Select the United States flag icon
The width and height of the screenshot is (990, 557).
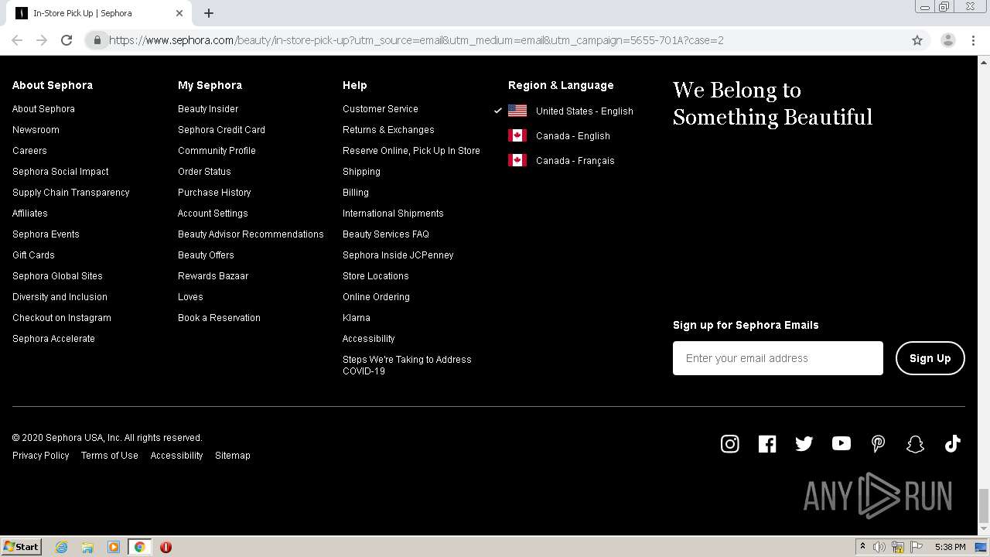coord(517,111)
